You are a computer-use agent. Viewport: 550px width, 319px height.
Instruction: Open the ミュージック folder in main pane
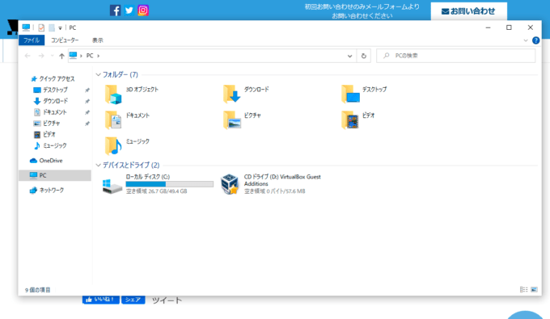click(128, 146)
